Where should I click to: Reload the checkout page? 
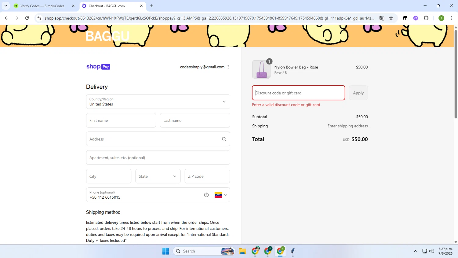(27, 18)
